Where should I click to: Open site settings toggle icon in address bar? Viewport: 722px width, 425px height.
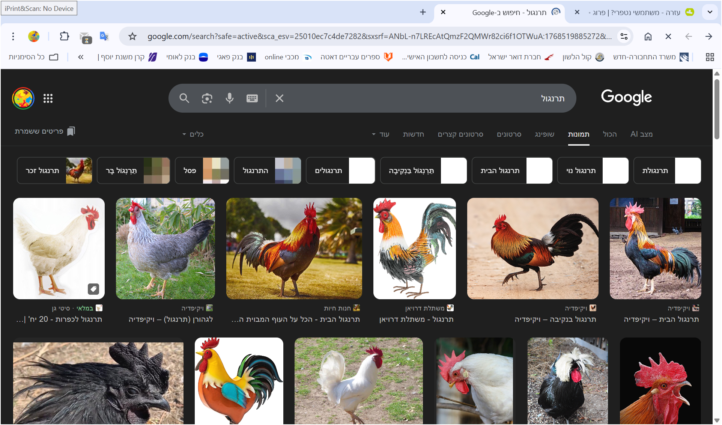pyautogui.click(x=624, y=36)
